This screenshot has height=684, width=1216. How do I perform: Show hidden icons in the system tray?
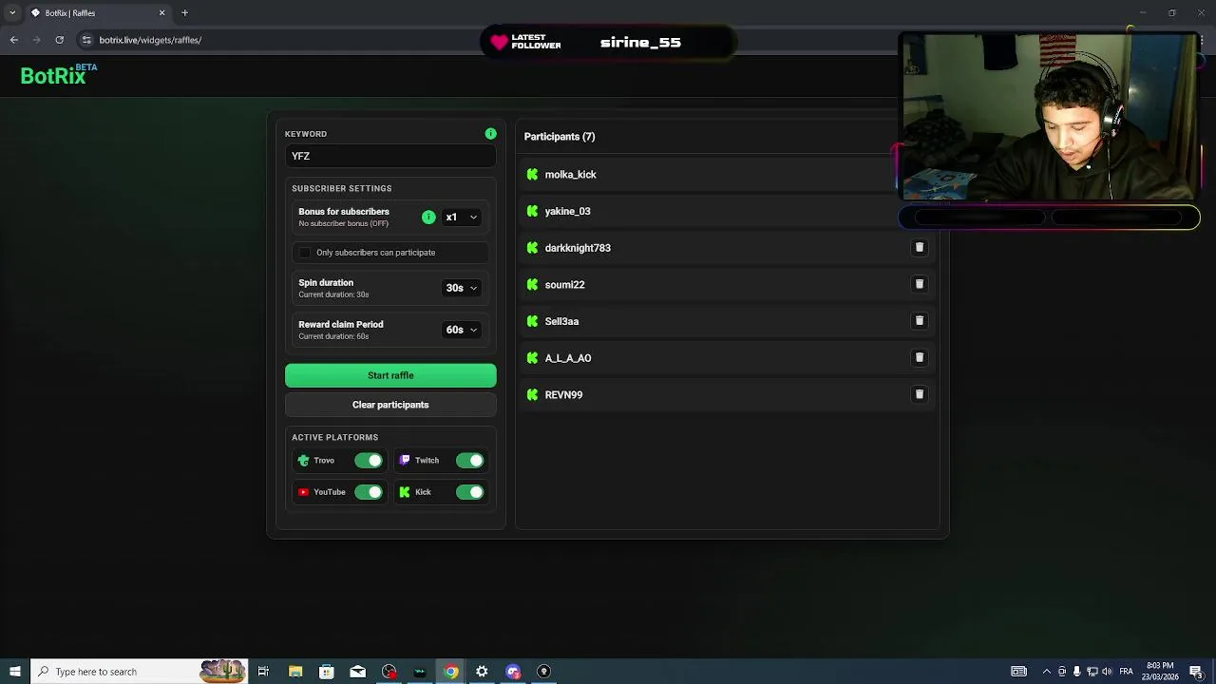(x=1047, y=672)
